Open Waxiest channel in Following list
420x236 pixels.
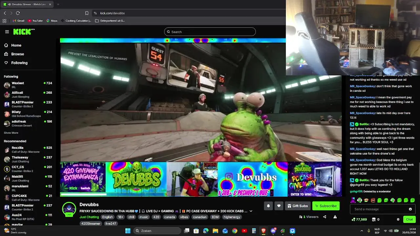pos(28,85)
